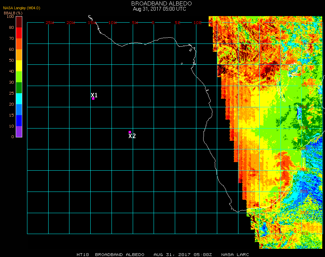Click the magenta X1 marker square
The image size is (325, 257).
[93, 99]
